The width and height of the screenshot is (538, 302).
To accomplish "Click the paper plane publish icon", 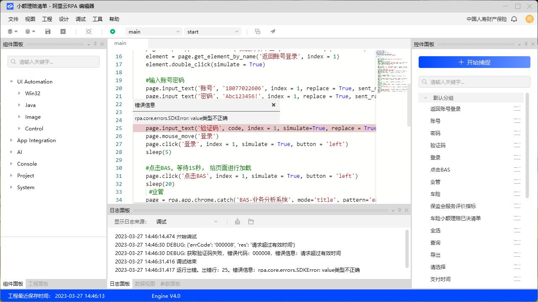I will pos(273,31).
